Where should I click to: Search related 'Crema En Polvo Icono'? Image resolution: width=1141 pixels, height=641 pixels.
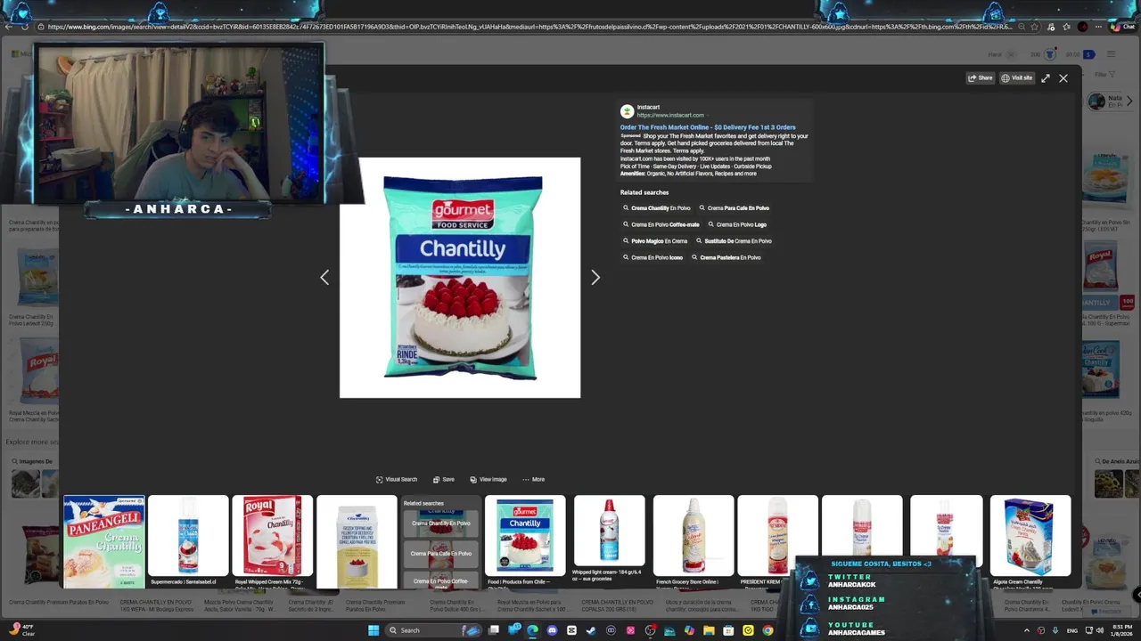(x=653, y=257)
